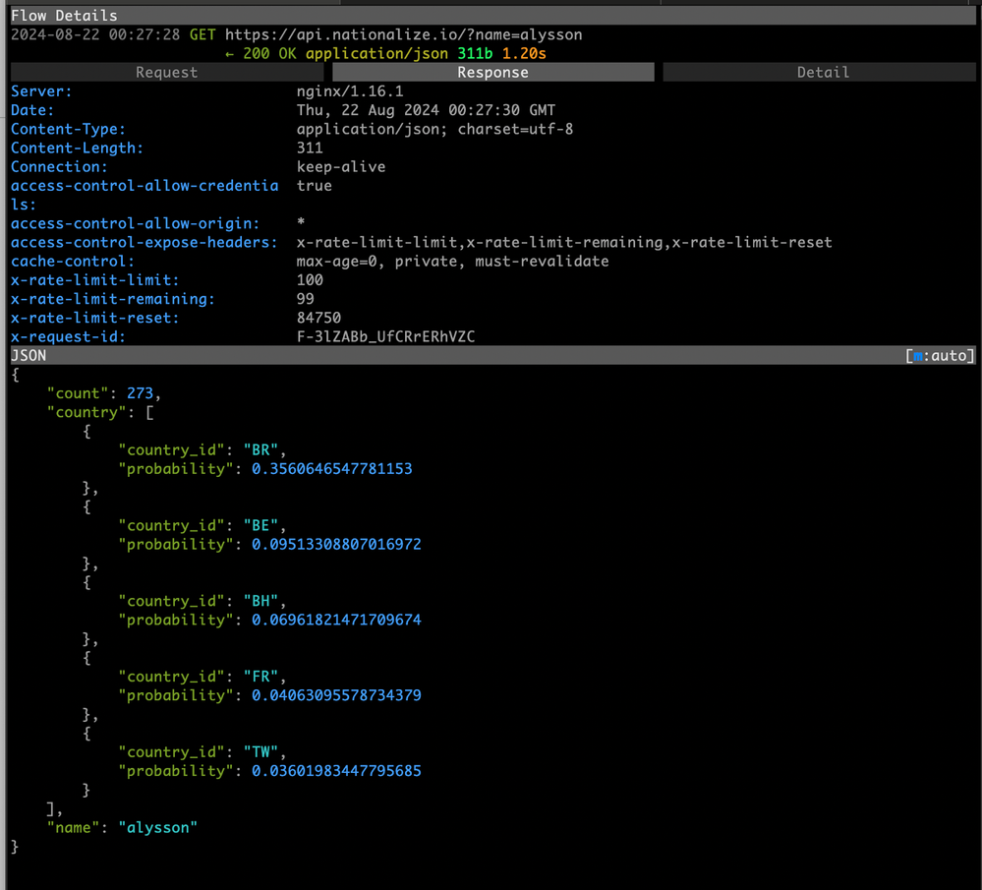Select the access-control-expose-headers value
This screenshot has width=982, height=890.
(x=563, y=242)
